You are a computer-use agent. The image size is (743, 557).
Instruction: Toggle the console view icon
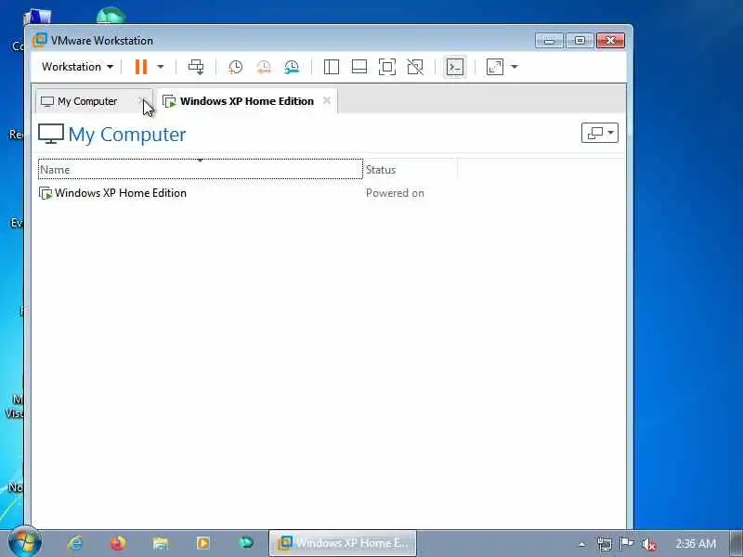(454, 67)
